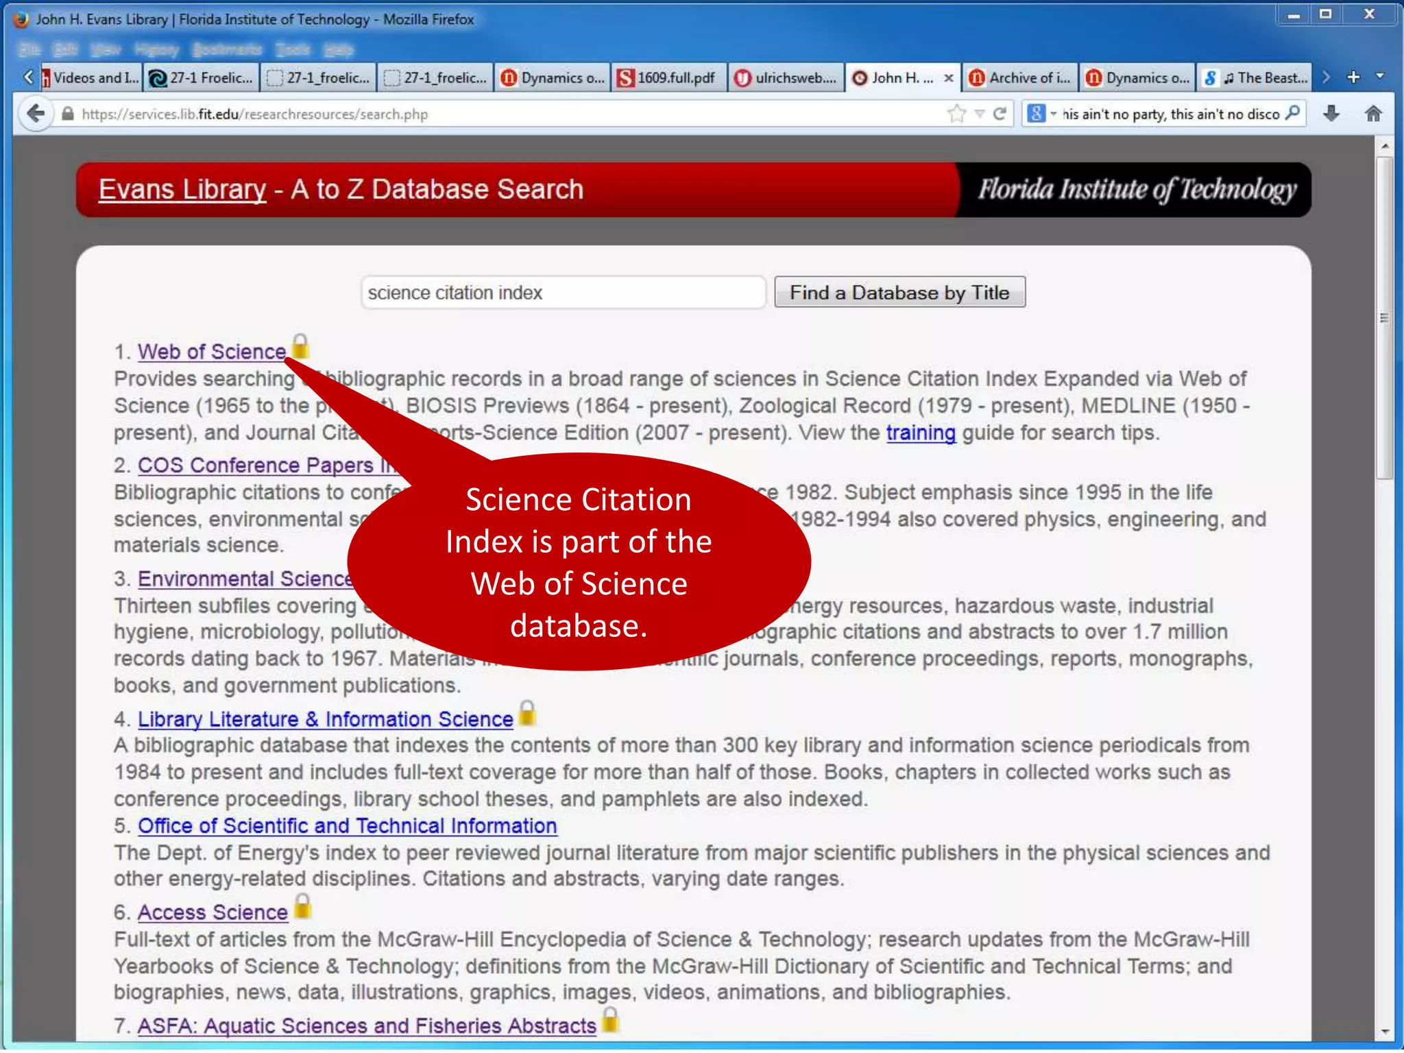1404x1053 pixels.
Task: Click the browser Back arrow button
Action: click(36, 114)
